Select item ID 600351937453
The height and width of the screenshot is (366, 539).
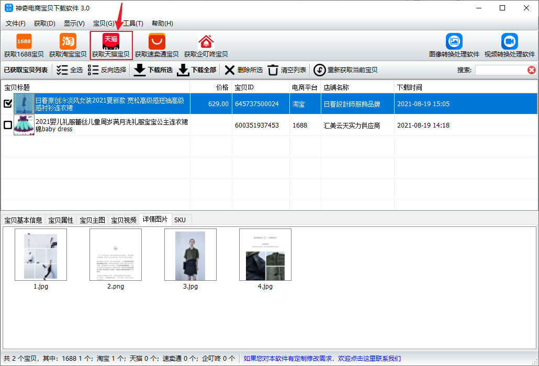click(257, 125)
